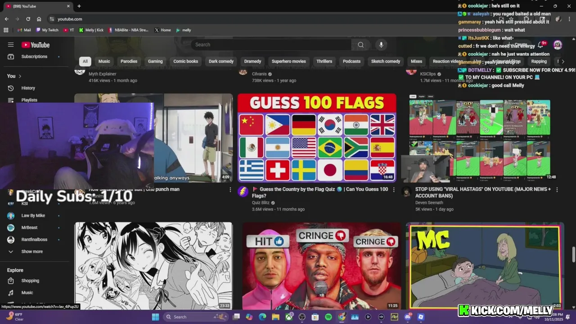This screenshot has width=576, height=324.
Task: Click the Windows Start button
Action: 155,317
